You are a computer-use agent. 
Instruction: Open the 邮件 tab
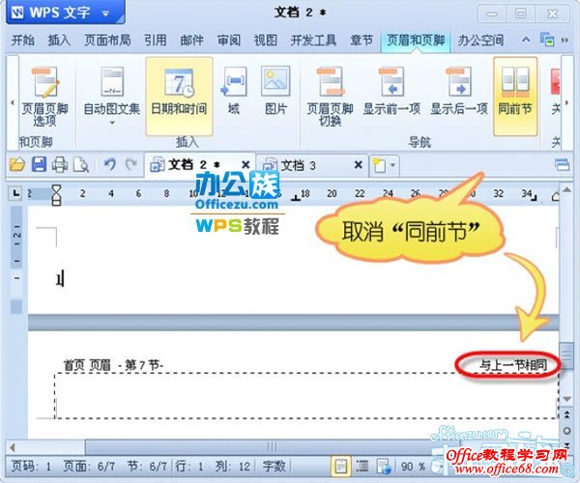pyautogui.click(x=191, y=40)
